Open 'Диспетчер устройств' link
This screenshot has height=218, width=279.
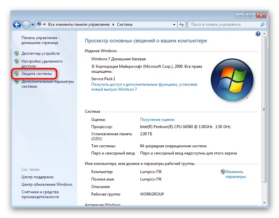pos(40,53)
